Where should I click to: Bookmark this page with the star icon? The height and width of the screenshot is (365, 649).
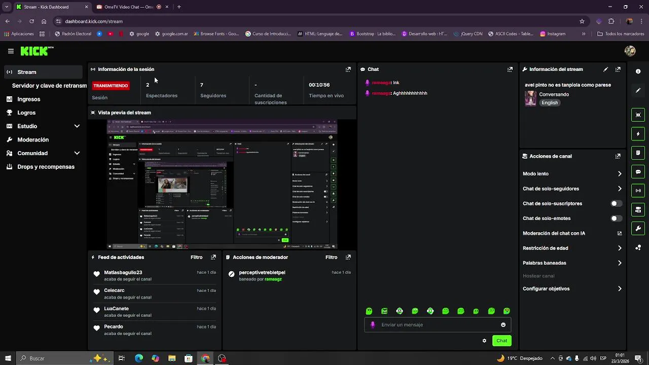click(x=582, y=21)
